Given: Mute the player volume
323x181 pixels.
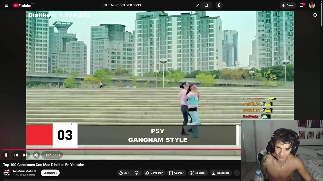Looking at the screenshot, I should [36, 155].
